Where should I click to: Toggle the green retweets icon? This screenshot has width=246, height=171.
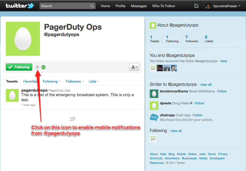(43, 67)
